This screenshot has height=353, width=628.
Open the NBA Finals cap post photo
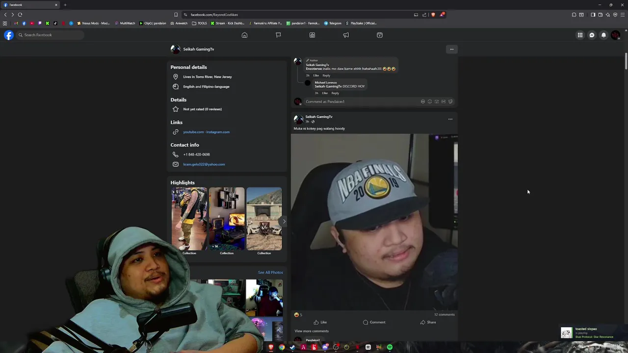(x=374, y=222)
